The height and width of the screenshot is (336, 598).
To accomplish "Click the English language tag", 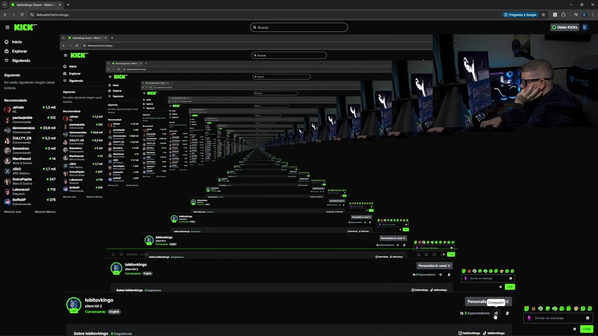I will click(114, 312).
